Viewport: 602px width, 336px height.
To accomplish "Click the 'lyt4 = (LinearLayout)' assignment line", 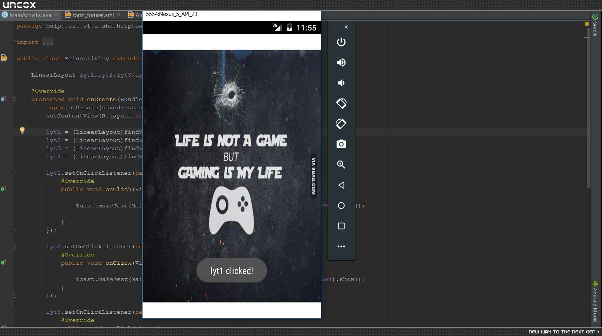I will (94, 156).
